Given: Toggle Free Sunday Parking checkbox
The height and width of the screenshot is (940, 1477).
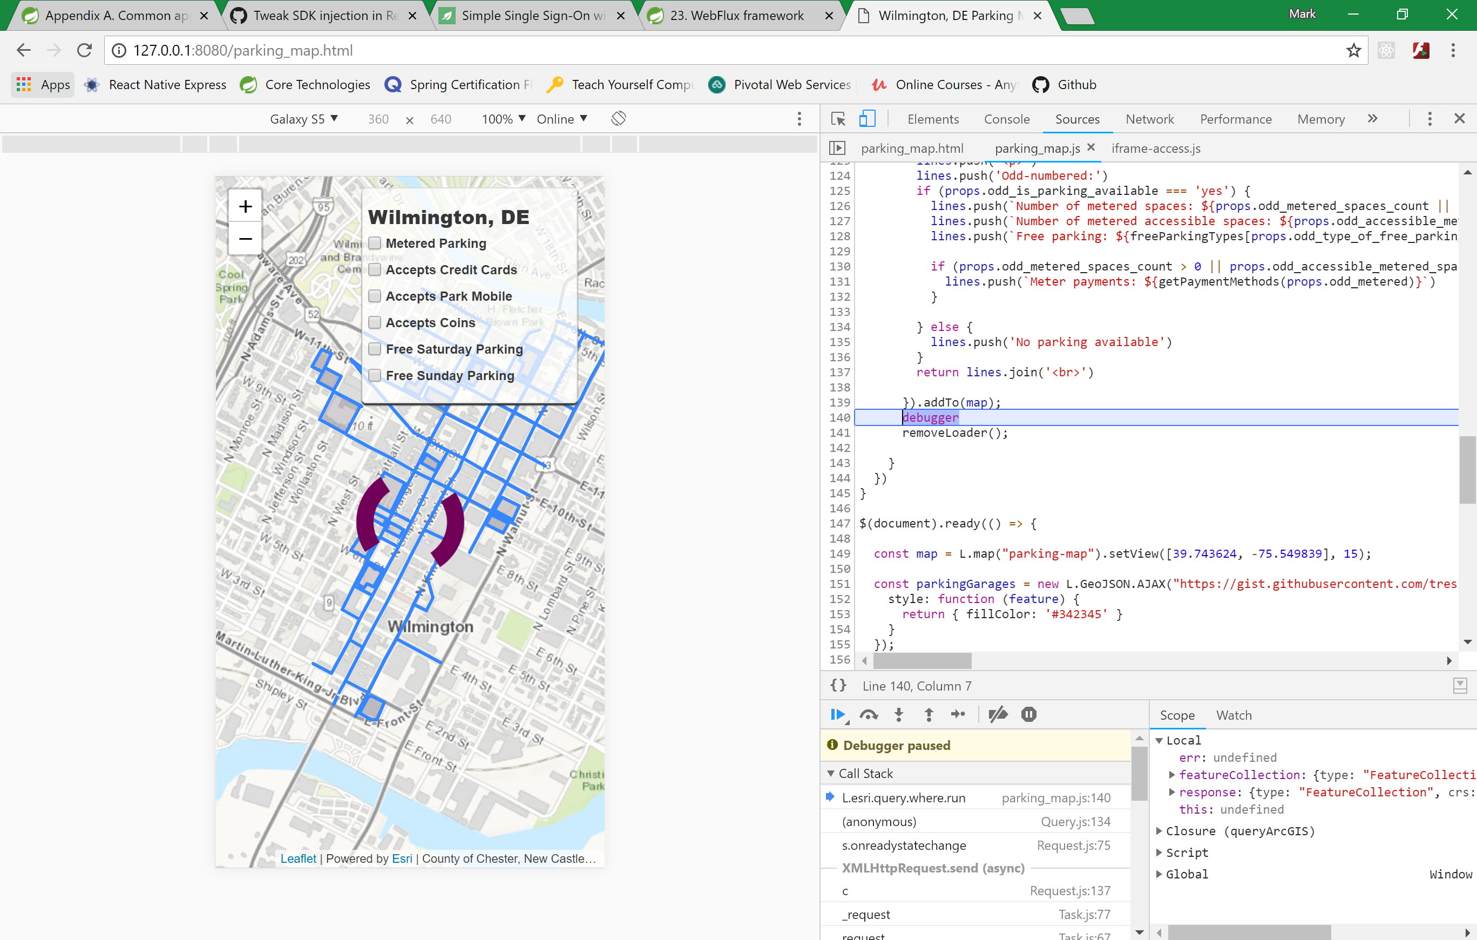Looking at the screenshot, I should 375,375.
